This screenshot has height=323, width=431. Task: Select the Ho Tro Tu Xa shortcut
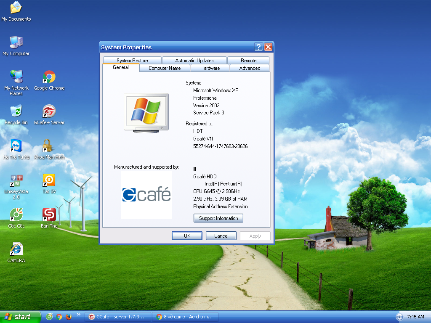16,149
